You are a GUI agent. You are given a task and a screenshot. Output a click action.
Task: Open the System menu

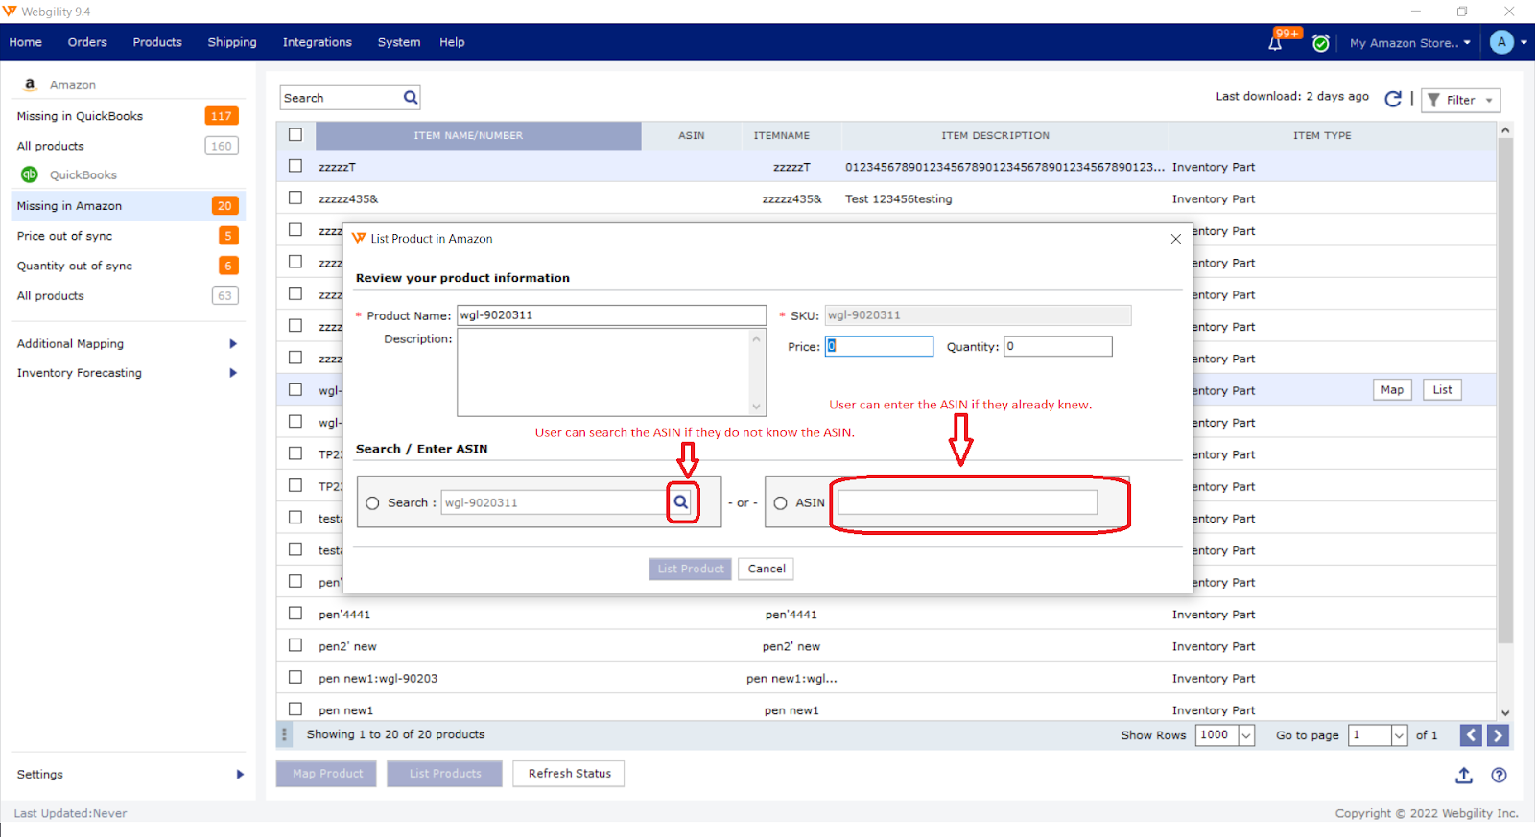point(399,42)
